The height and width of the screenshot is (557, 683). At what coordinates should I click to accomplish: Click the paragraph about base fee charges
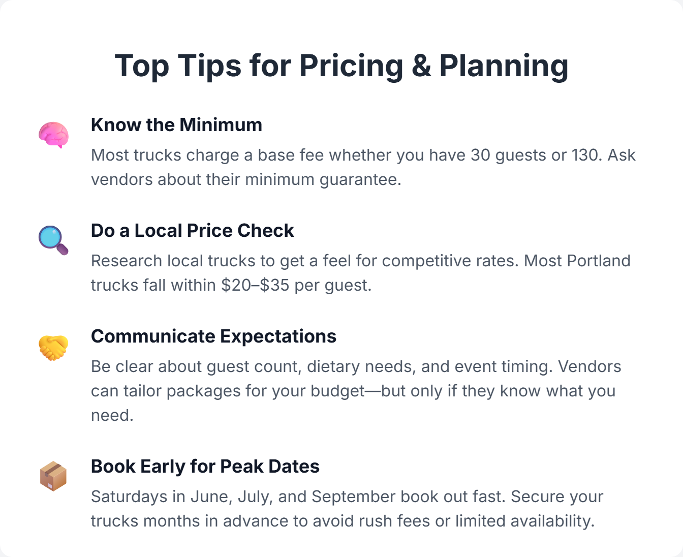click(362, 167)
